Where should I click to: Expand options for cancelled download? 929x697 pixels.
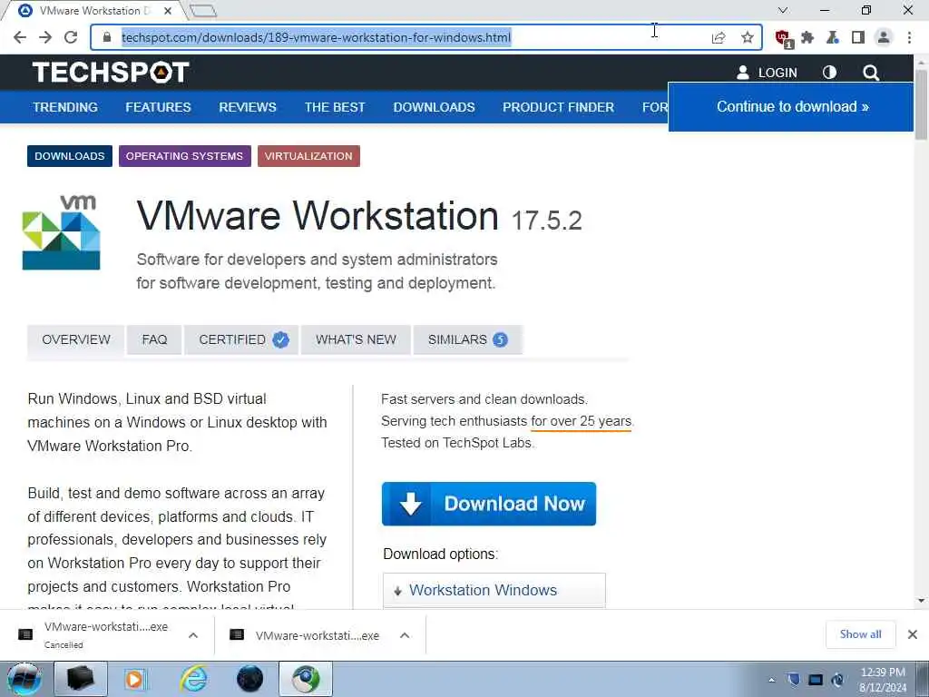coord(193,635)
